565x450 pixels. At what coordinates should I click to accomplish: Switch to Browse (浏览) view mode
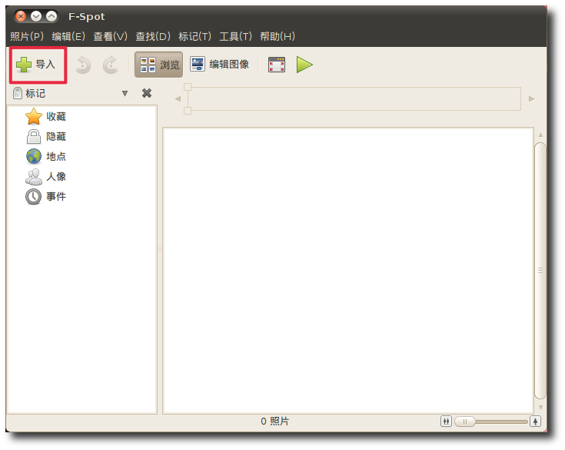click(158, 65)
